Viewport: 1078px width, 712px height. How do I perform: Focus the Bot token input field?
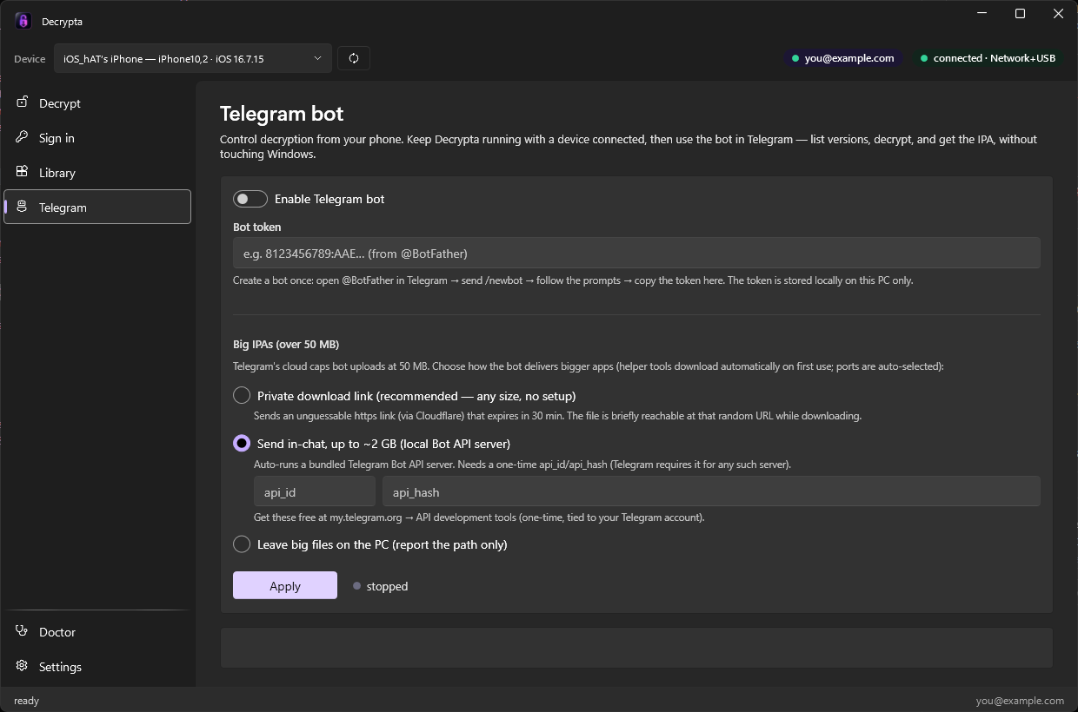pos(636,253)
